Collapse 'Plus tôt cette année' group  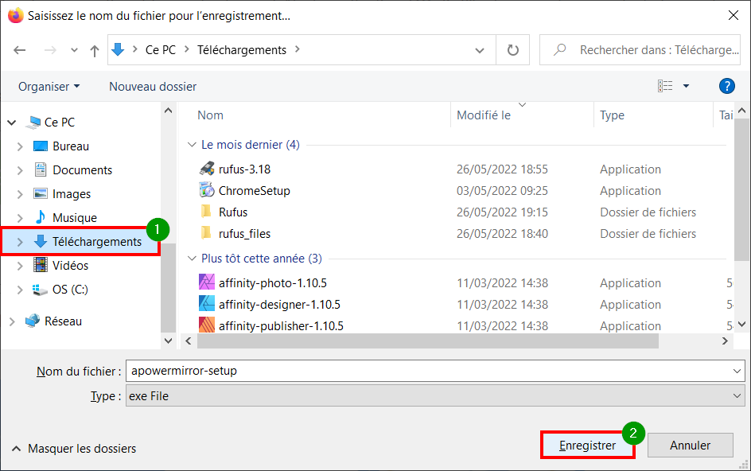point(192,259)
